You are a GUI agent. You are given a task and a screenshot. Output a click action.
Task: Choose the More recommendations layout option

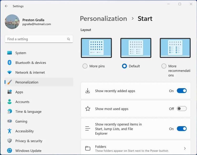[164, 66]
